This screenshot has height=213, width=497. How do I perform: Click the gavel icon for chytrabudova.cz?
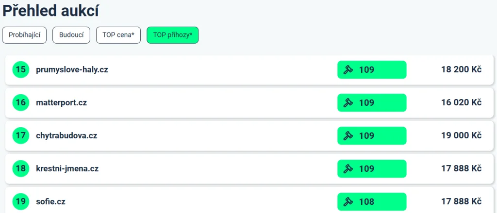(x=348, y=135)
